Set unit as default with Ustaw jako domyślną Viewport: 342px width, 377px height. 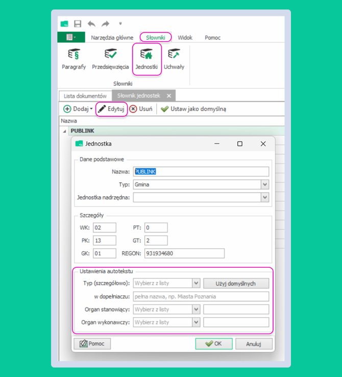tap(193, 109)
